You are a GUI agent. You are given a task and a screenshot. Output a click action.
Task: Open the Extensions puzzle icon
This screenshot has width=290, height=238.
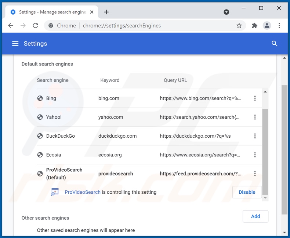point(254,26)
